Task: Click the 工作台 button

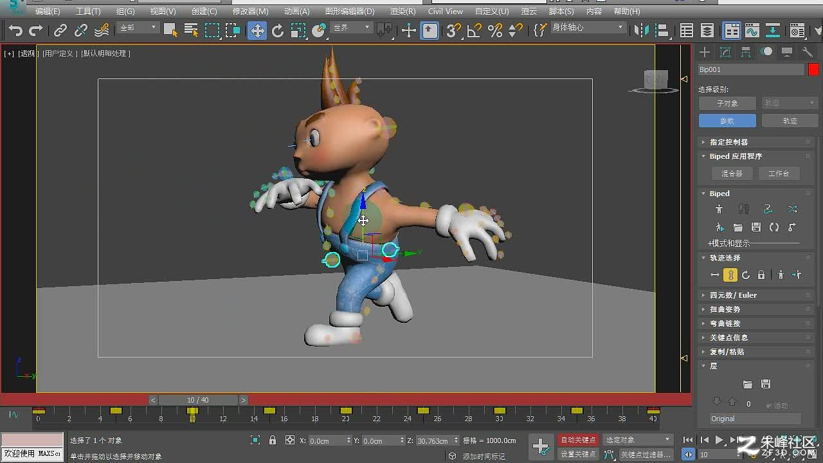Action: click(x=779, y=174)
